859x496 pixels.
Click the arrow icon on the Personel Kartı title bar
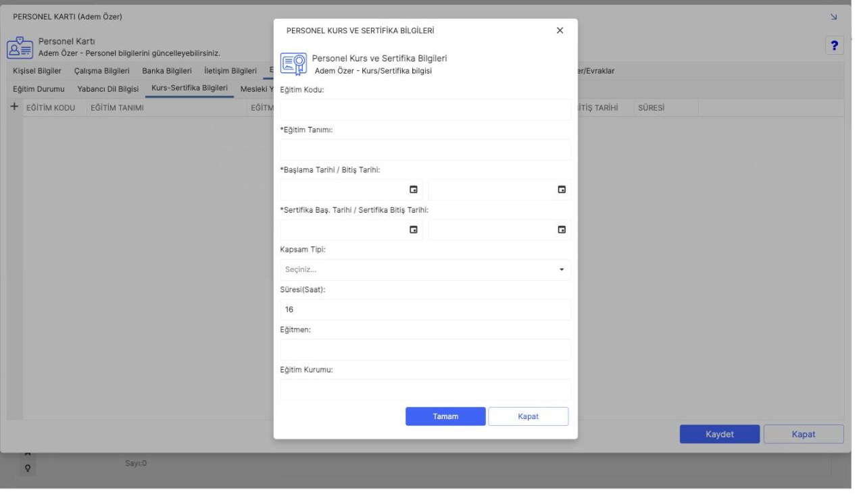coord(833,16)
